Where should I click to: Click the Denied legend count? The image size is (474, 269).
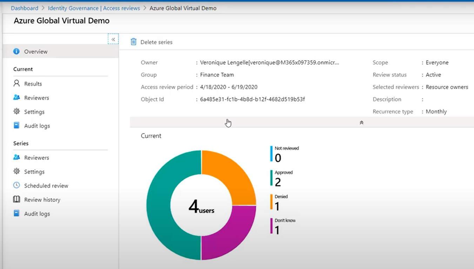click(277, 206)
